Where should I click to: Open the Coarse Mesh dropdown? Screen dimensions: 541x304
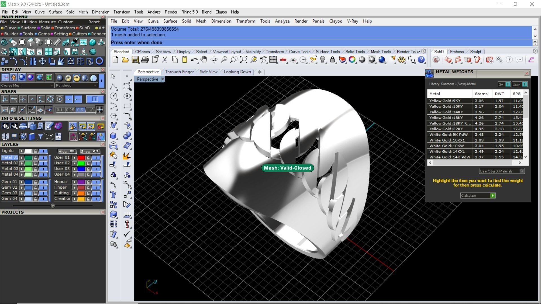27,85
